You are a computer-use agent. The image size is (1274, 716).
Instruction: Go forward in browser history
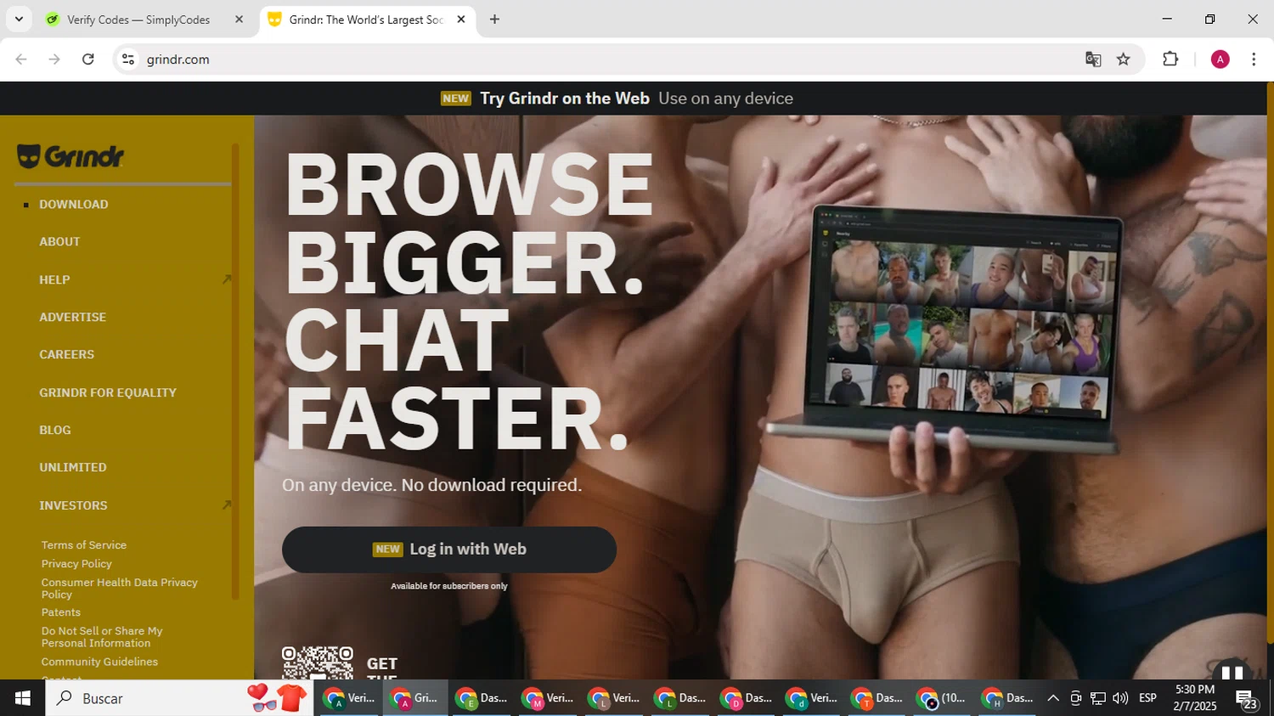point(54,59)
